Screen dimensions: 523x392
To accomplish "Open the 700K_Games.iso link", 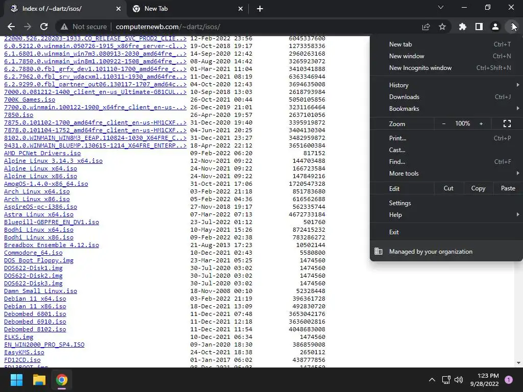I will pyautogui.click(x=30, y=100).
